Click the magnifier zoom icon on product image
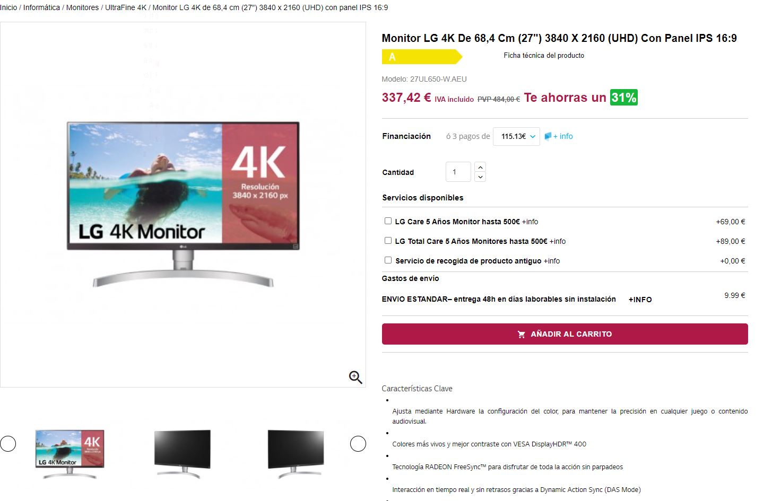Image resolution: width=781 pixels, height=501 pixels. [x=355, y=377]
